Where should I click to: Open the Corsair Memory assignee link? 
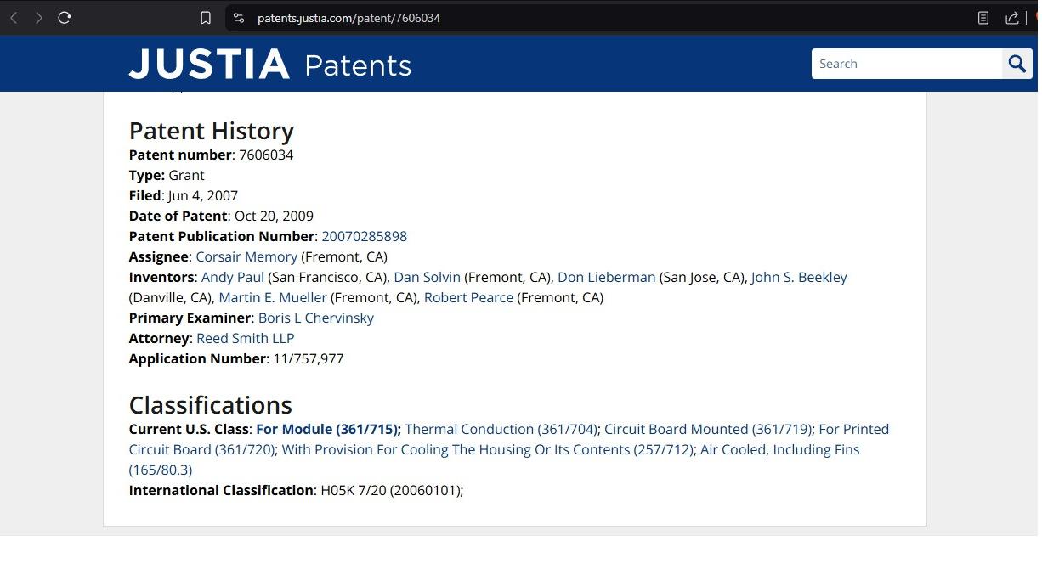point(246,256)
